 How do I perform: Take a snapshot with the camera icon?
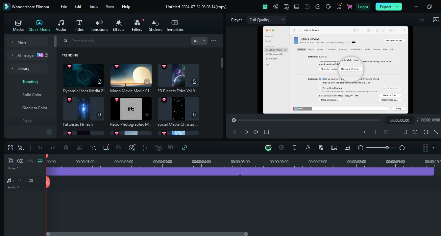(415, 132)
